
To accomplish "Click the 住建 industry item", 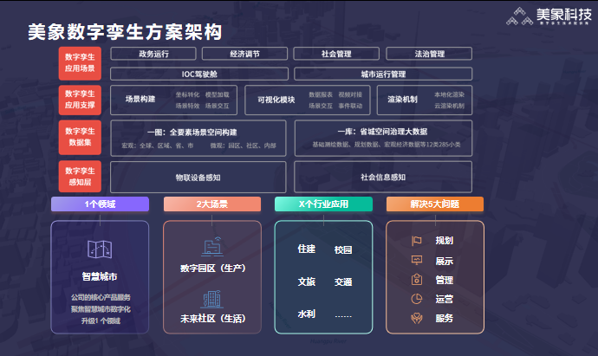I will point(306,249).
